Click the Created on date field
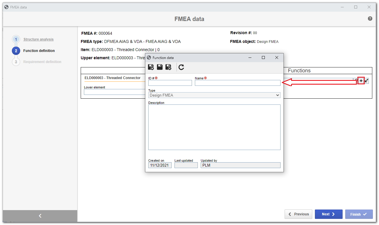This screenshot has height=225, width=379. click(x=160, y=165)
